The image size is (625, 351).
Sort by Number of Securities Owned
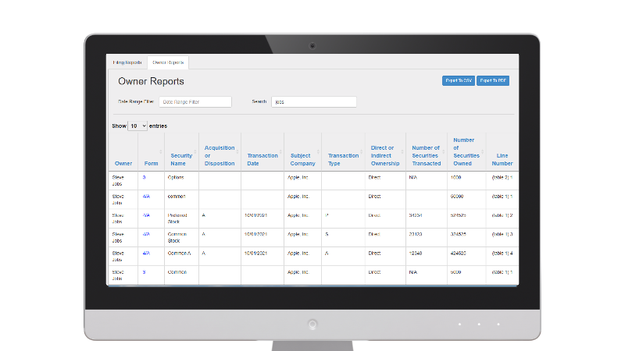click(466, 152)
